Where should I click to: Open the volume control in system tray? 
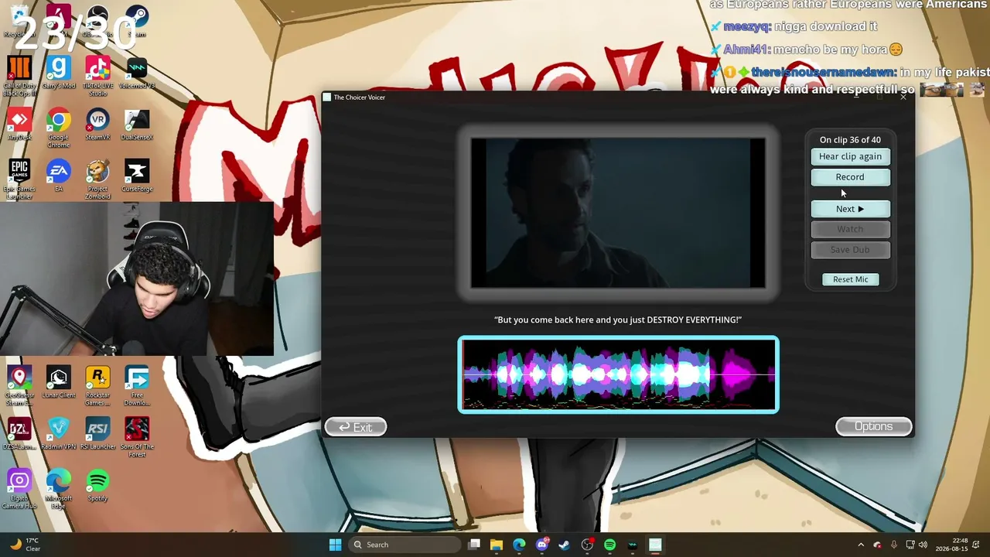tap(923, 545)
